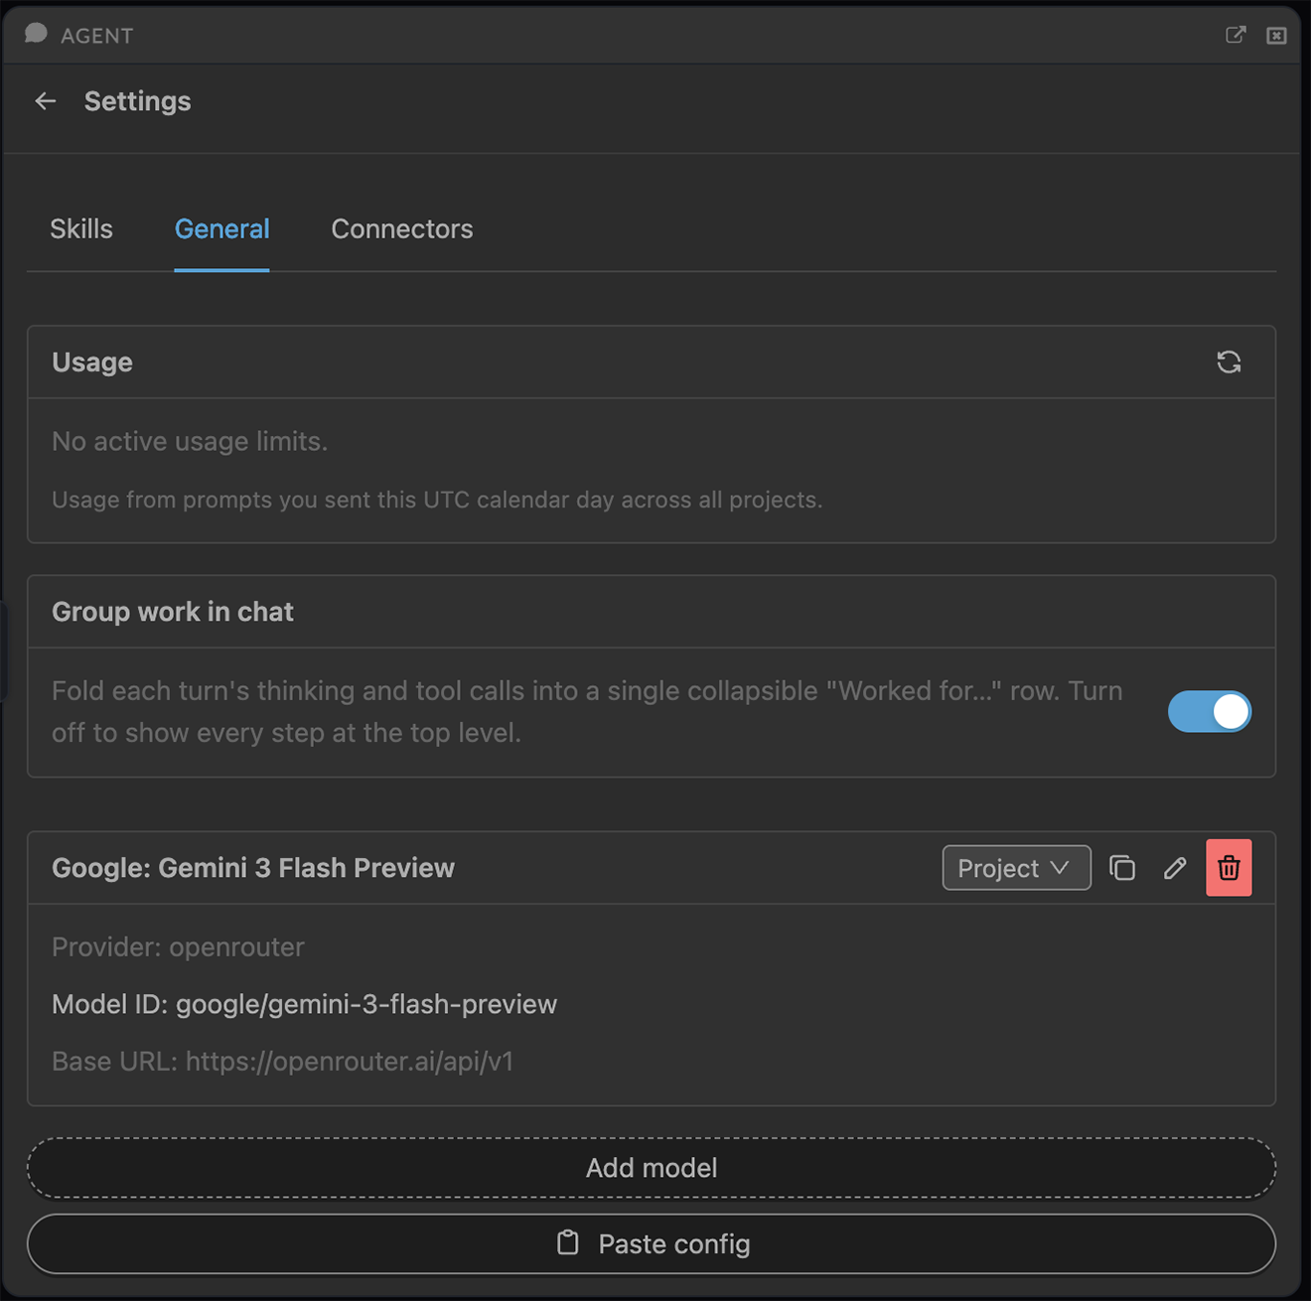Image resolution: width=1311 pixels, height=1301 pixels.
Task: Click the Usage section heading
Action: pos(92,362)
